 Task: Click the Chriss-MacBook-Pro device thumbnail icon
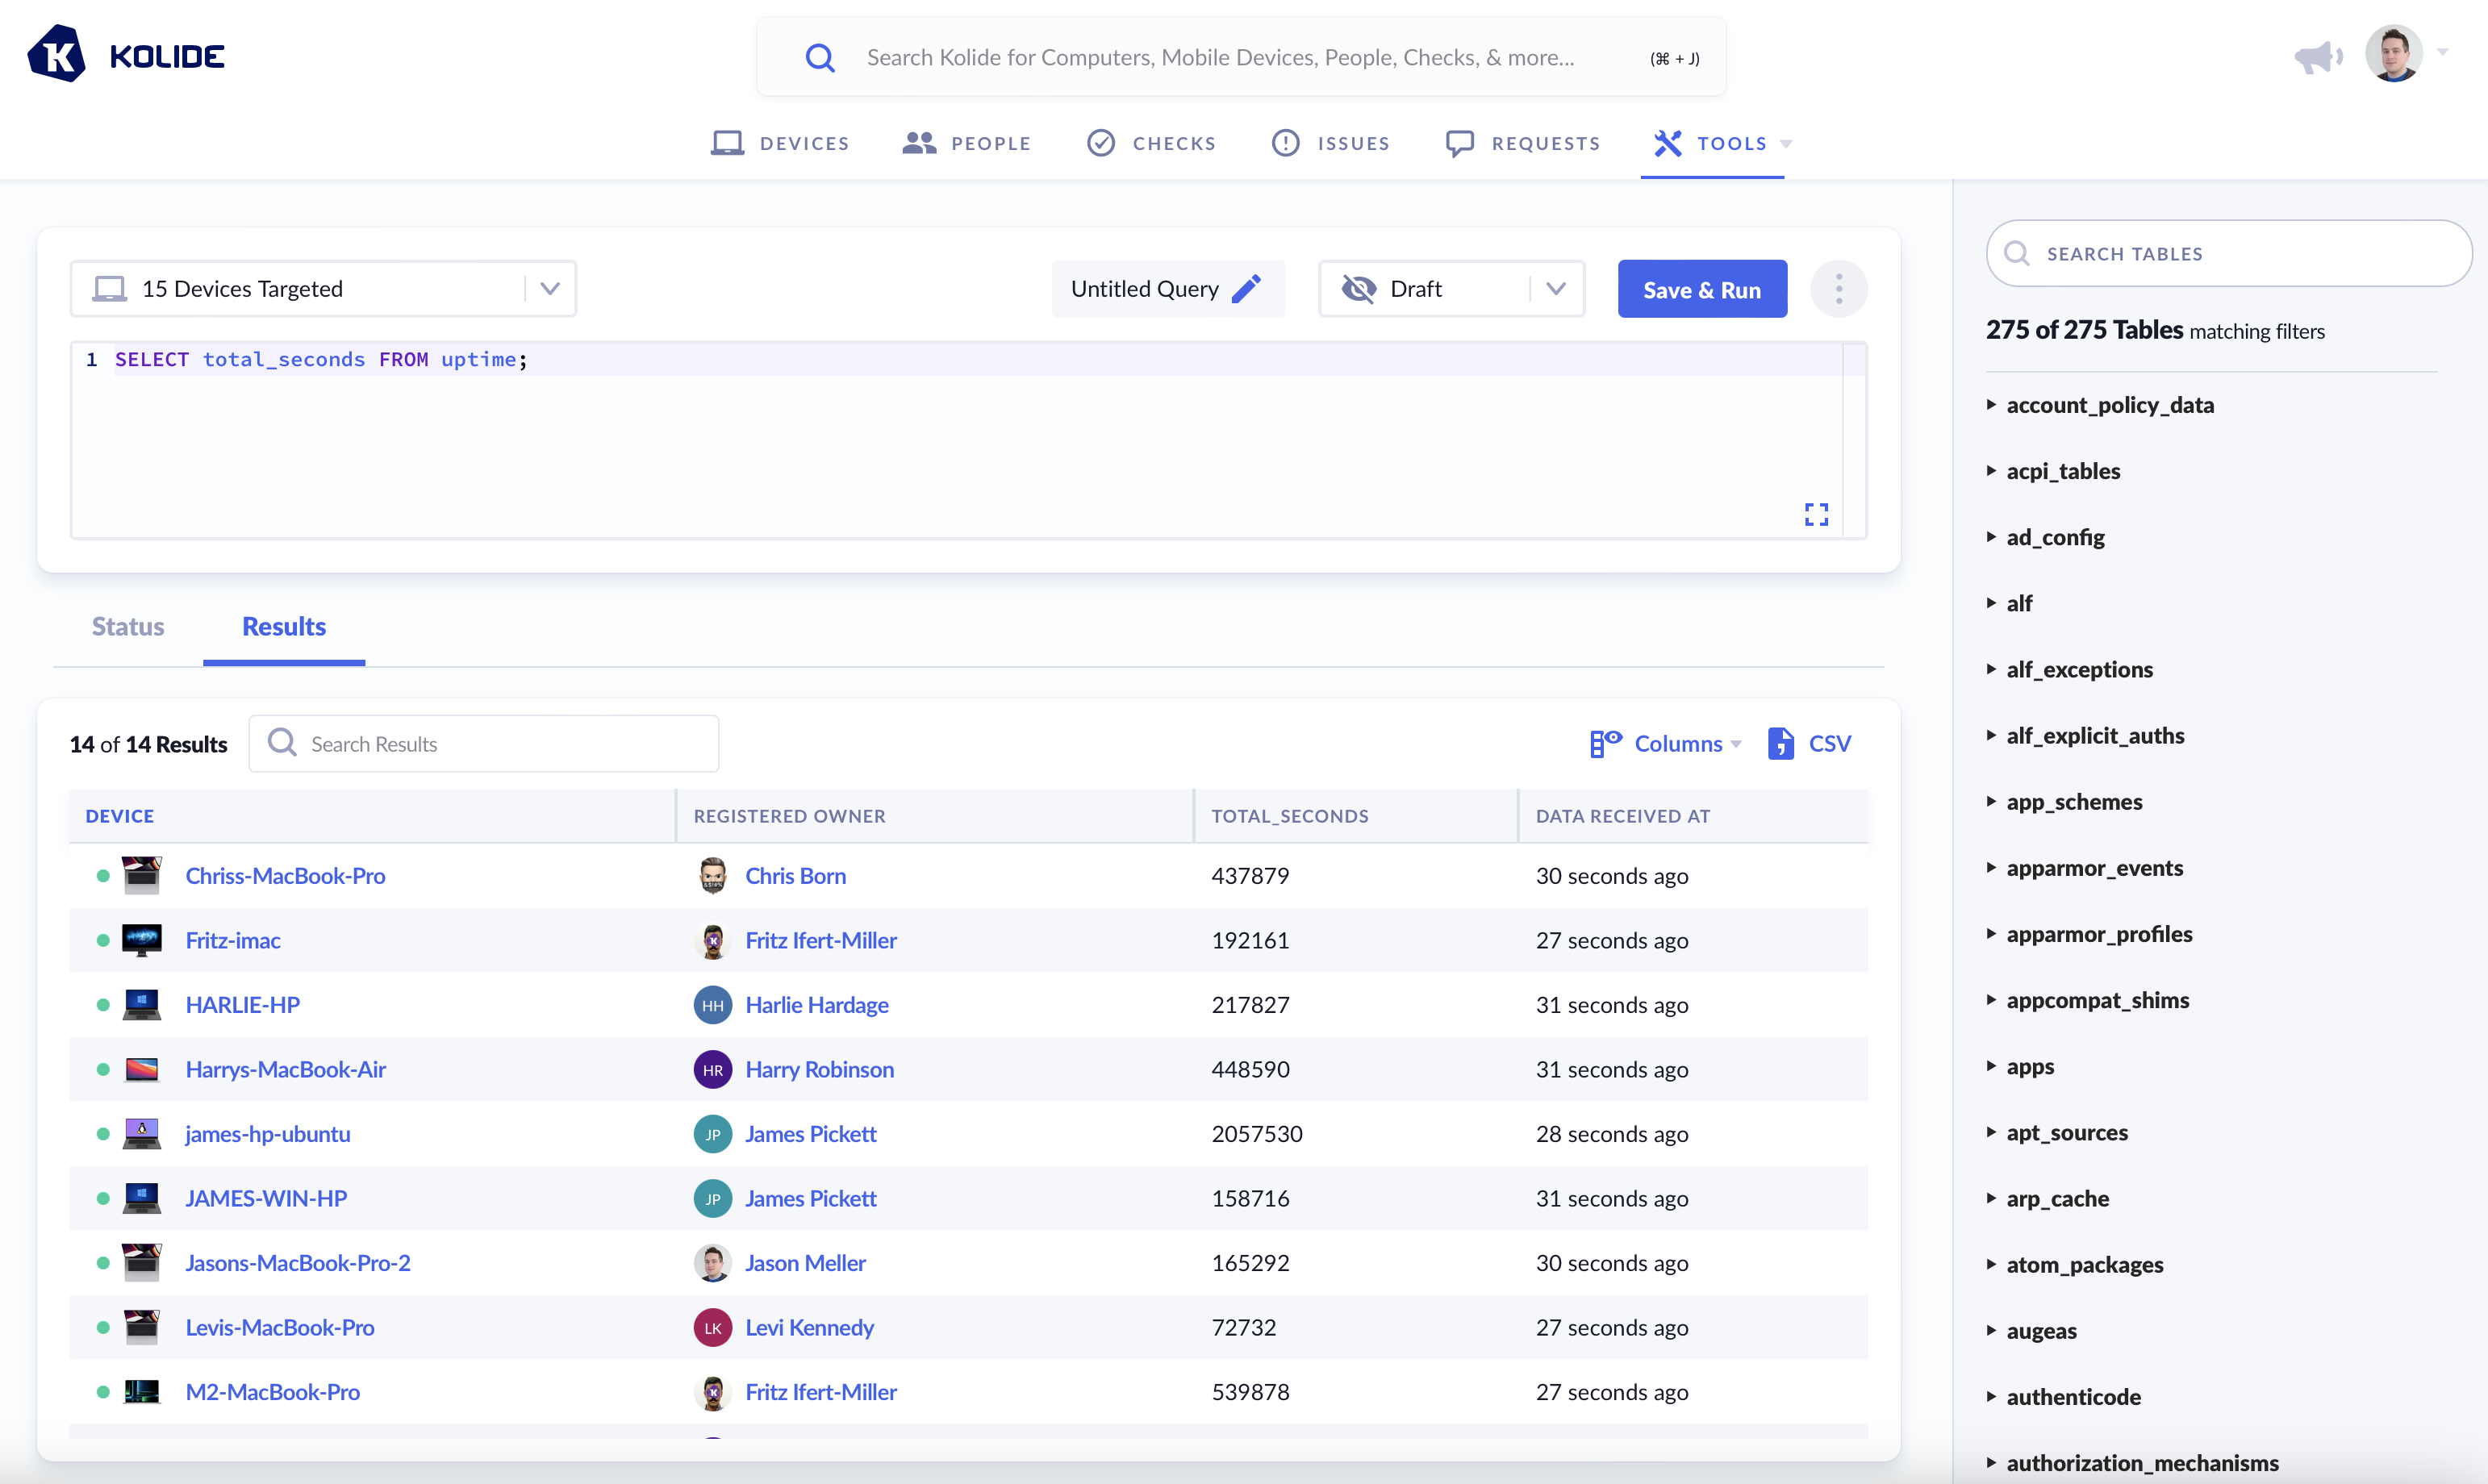(x=141, y=875)
